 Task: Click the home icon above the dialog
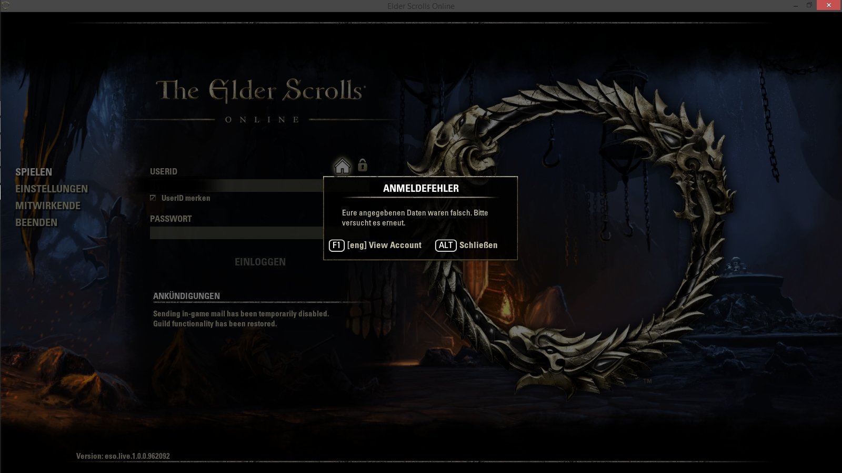tap(342, 166)
